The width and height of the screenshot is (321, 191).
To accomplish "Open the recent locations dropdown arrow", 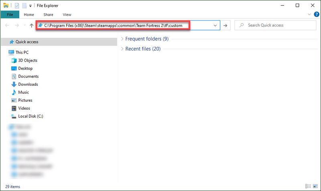I will click(x=24, y=25).
